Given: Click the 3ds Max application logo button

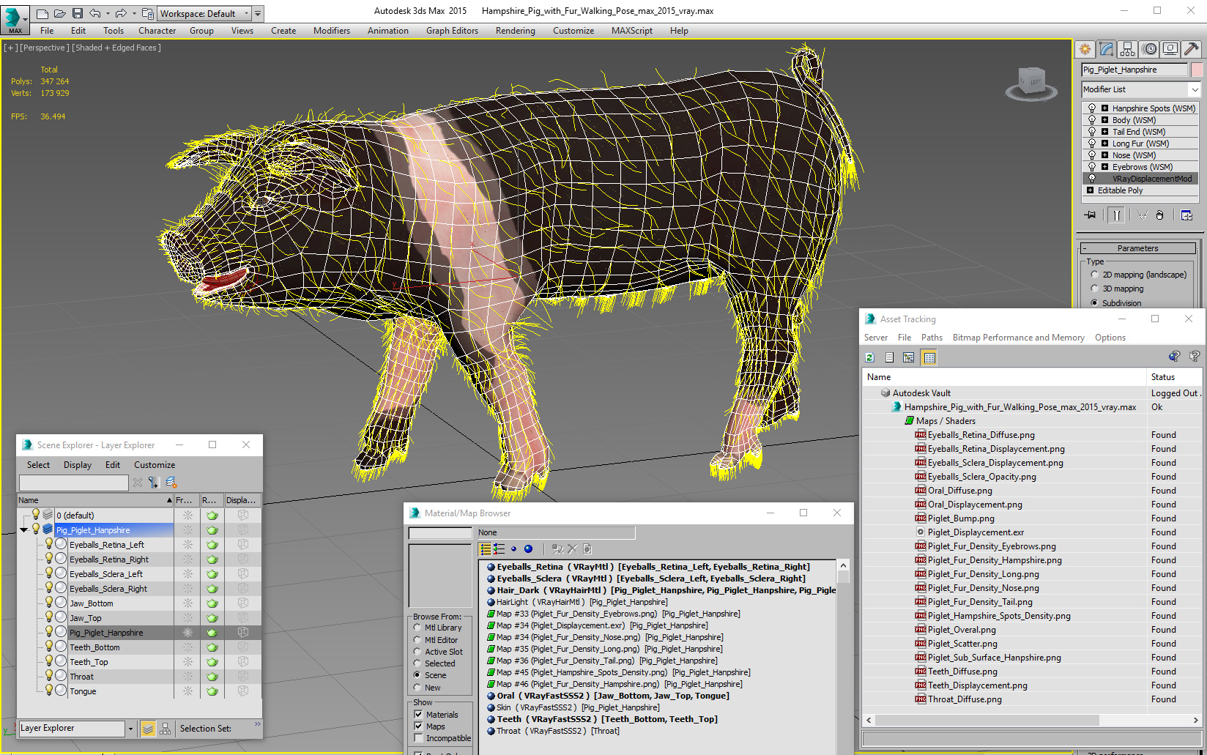Looking at the screenshot, I should tap(15, 20).
